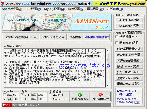Click 退出APMServ程序 button
147x109 pixels.
(x=129, y=84)
